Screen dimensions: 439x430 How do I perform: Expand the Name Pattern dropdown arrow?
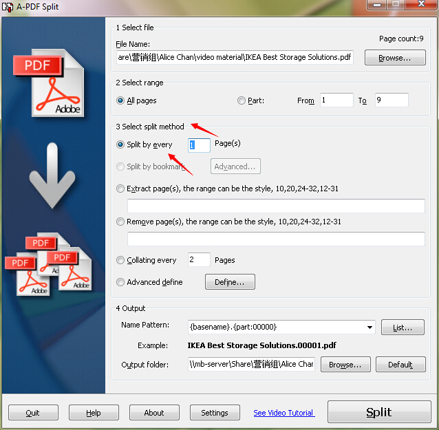pyautogui.click(x=370, y=327)
